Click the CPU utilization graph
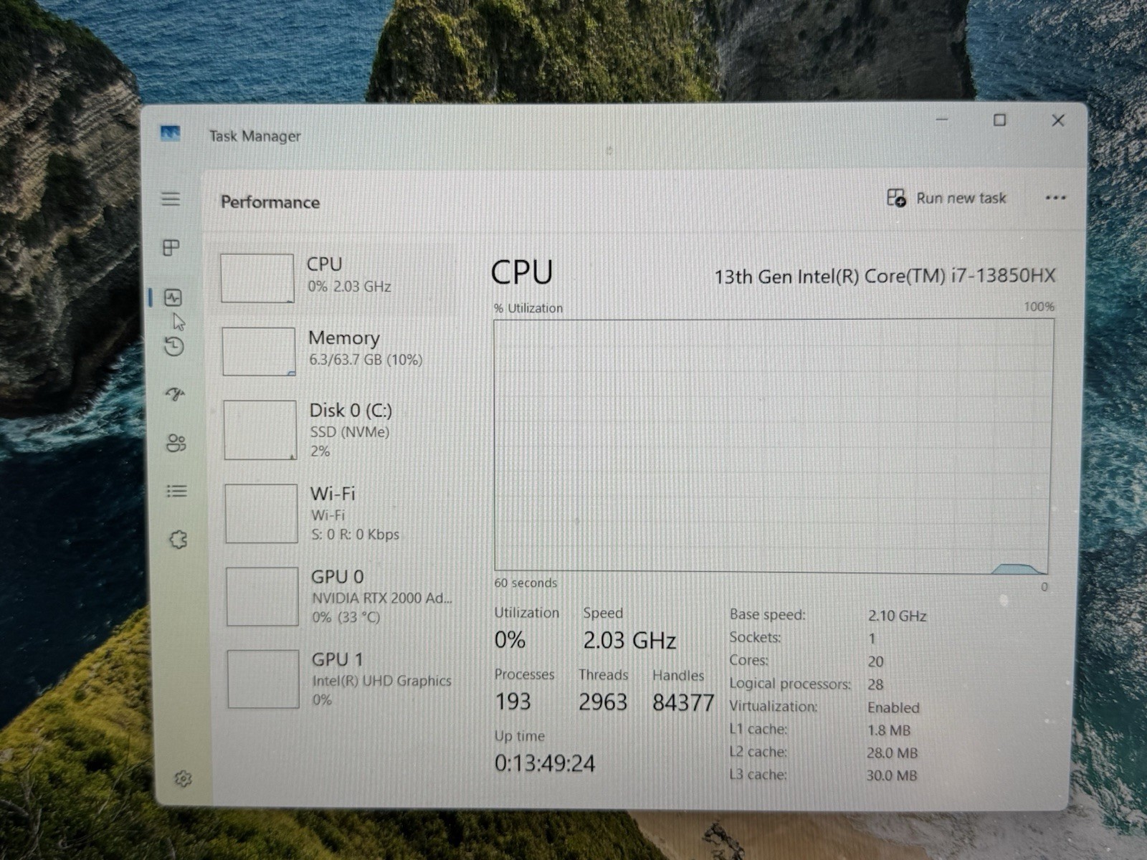Viewport: 1147px width, 860px height. 773,446
